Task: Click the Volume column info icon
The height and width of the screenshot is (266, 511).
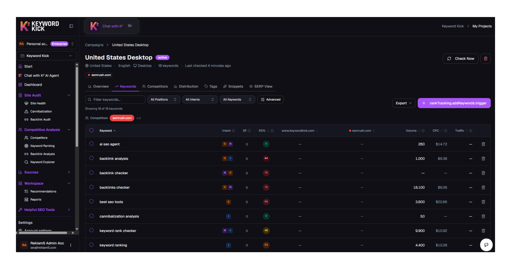Action: [x=423, y=131]
